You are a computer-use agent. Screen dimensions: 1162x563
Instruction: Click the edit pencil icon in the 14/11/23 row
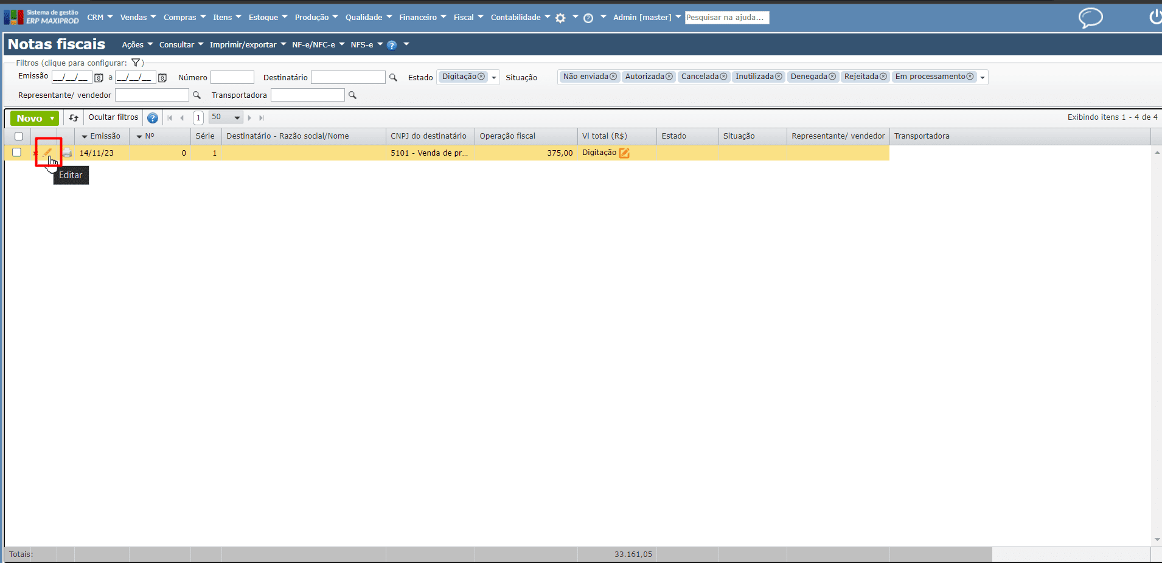[47, 153]
